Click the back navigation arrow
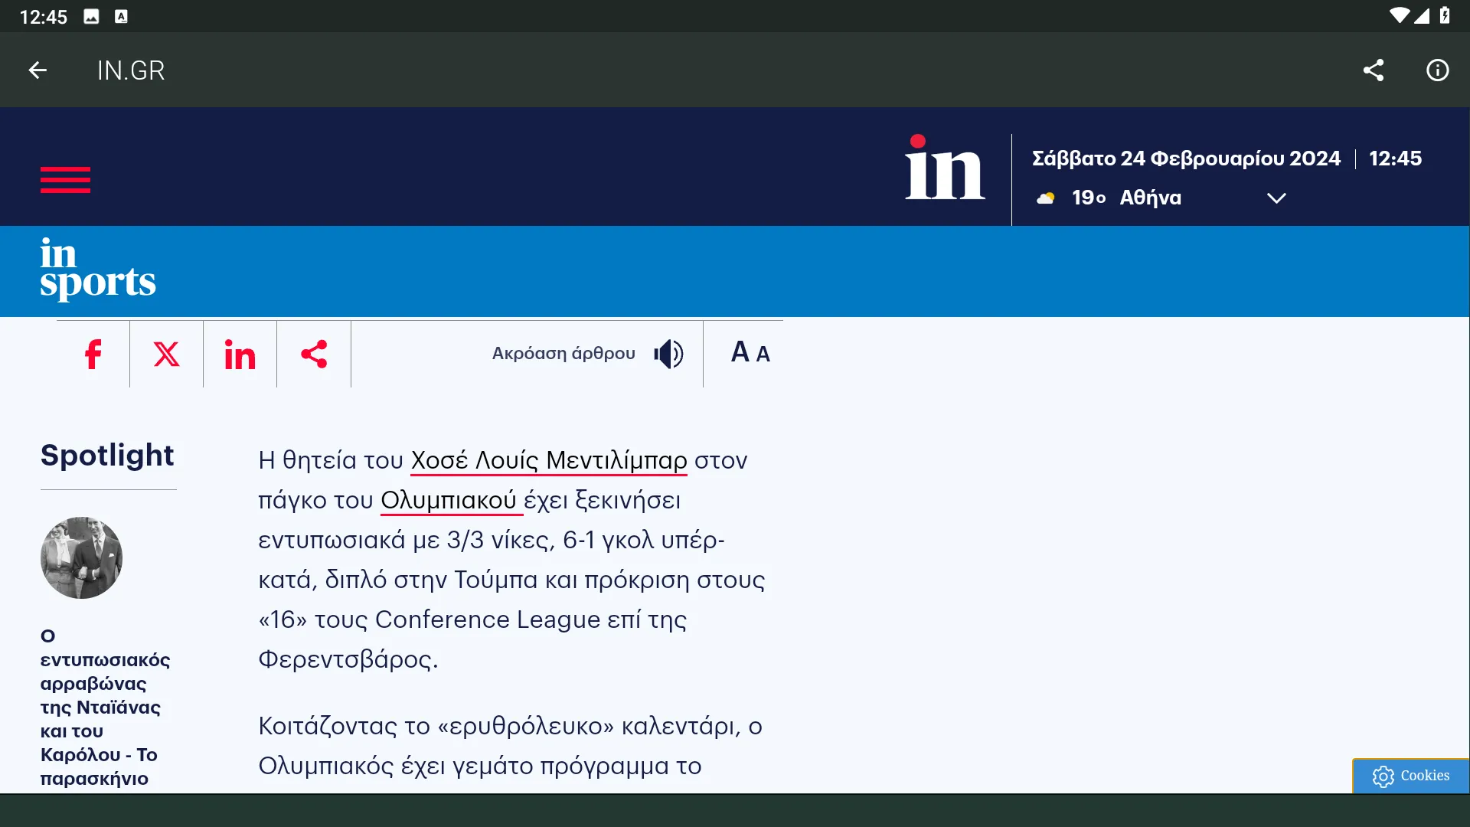This screenshot has height=827, width=1470. pyautogui.click(x=38, y=70)
